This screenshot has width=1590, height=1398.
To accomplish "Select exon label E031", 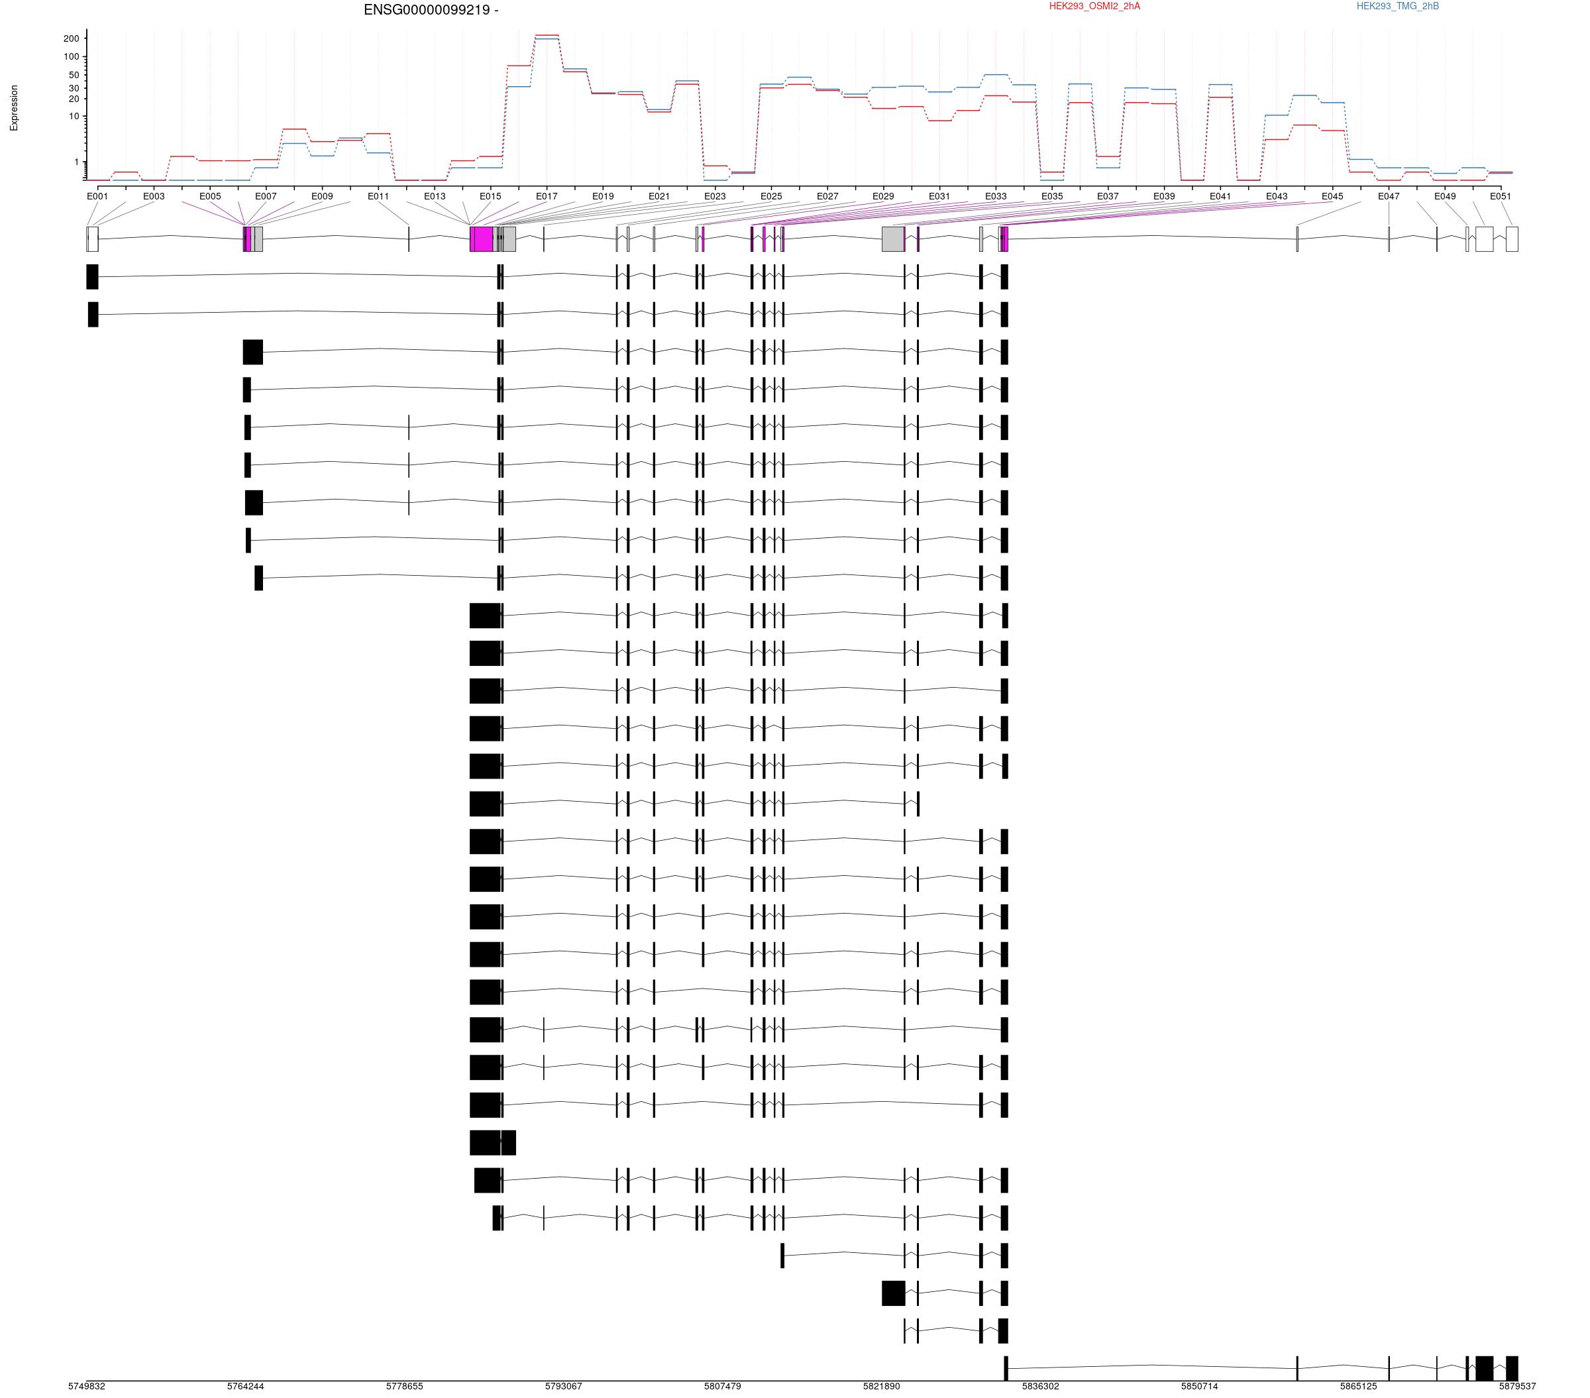I will (939, 197).
